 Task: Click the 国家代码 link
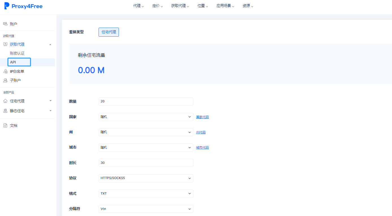[202, 117]
